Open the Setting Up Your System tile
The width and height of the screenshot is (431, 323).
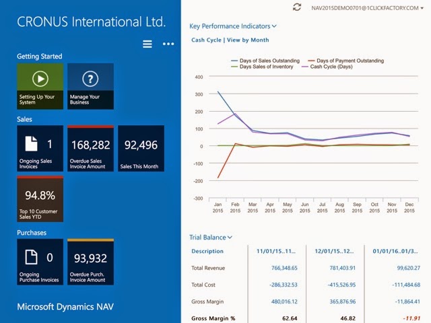click(x=40, y=86)
